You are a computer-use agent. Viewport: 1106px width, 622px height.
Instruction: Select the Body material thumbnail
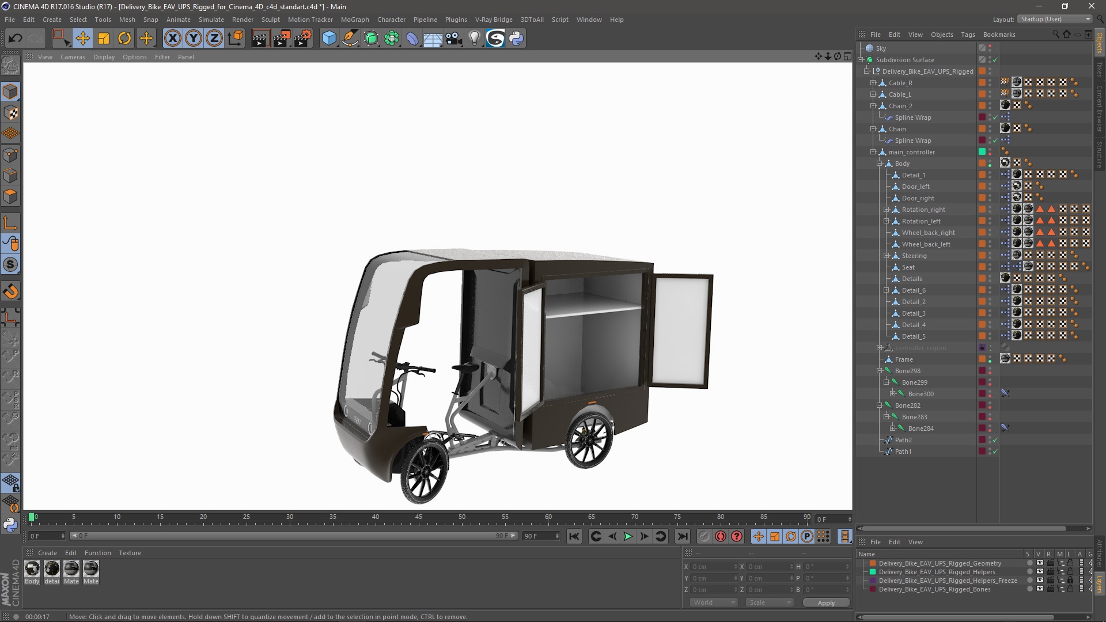(32, 569)
